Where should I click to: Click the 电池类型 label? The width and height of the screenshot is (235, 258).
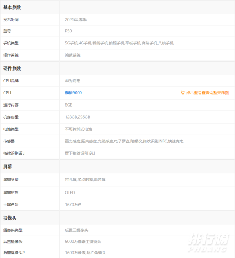click(11, 129)
